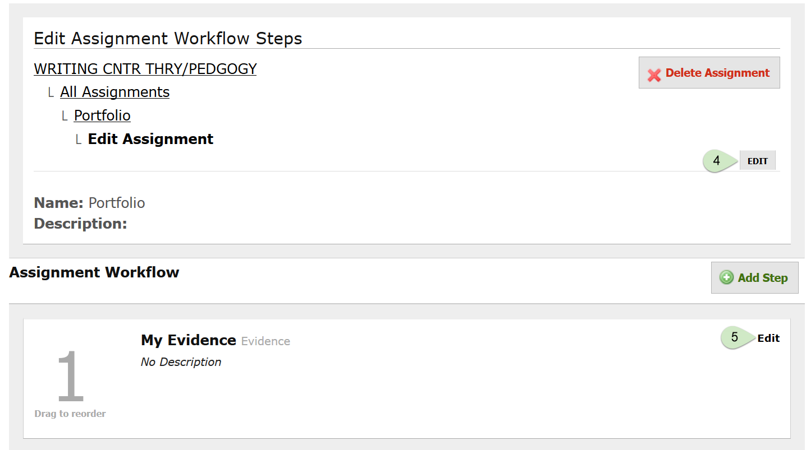Click the gray EDIT button for assignment details
Viewport: 806px width, 450px height.
click(x=757, y=161)
